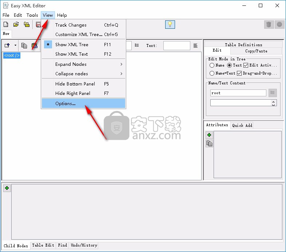Open the Help menu
Screen dimensions: 286x252
pyautogui.click(x=62, y=15)
